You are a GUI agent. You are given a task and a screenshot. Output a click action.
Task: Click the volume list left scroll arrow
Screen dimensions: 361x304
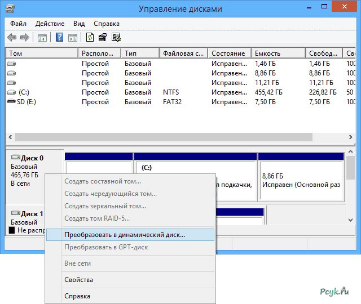click(10, 137)
